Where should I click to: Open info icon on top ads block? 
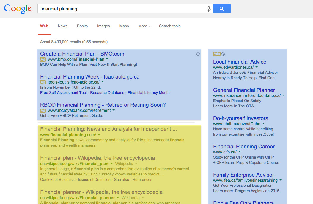(x=198, y=54)
